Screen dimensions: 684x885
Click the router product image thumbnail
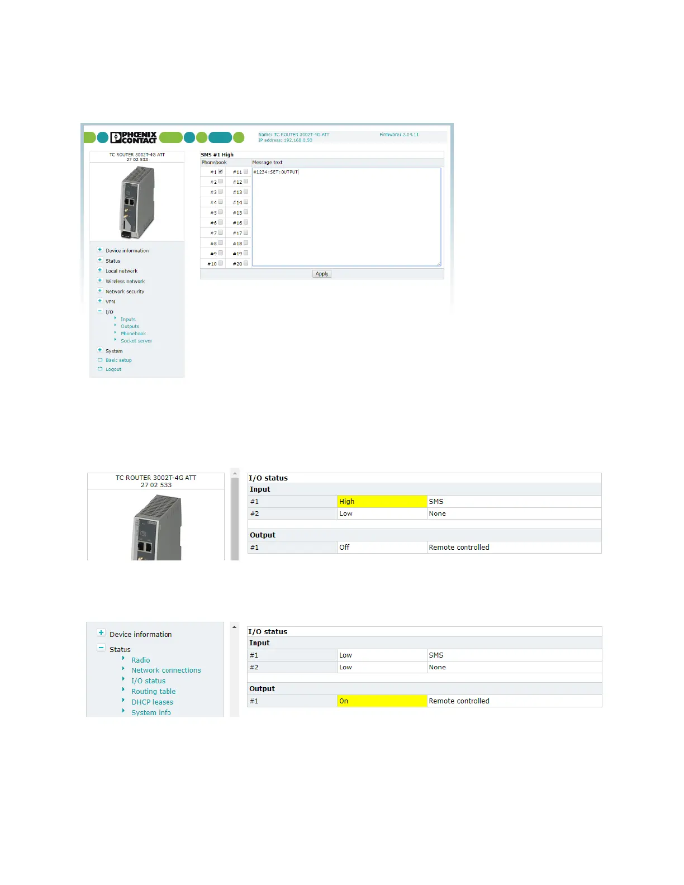click(137, 202)
